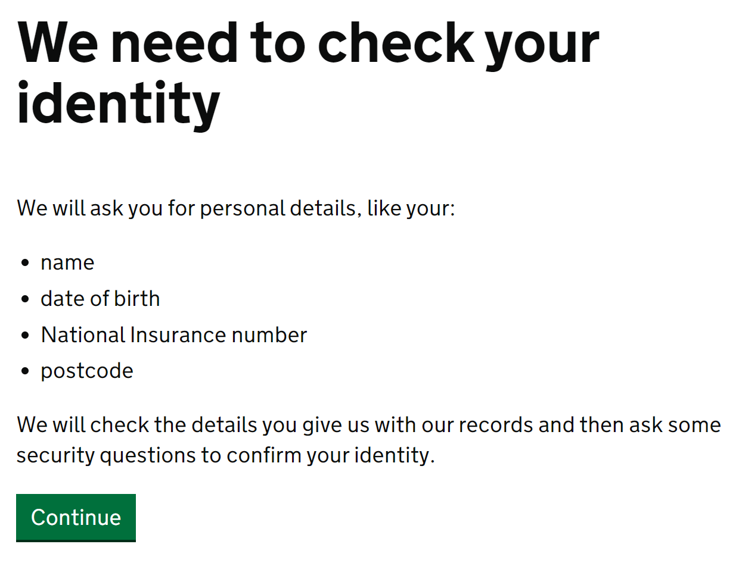
Task: Click the 'National Insurance number' list item
Action: tap(173, 334)
